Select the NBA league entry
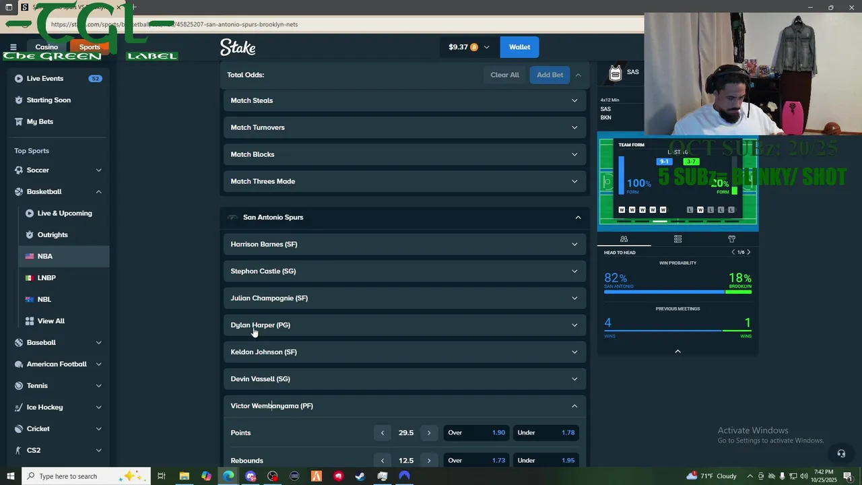The width and height of the screenshot is (862, 485). click(64, 256)
